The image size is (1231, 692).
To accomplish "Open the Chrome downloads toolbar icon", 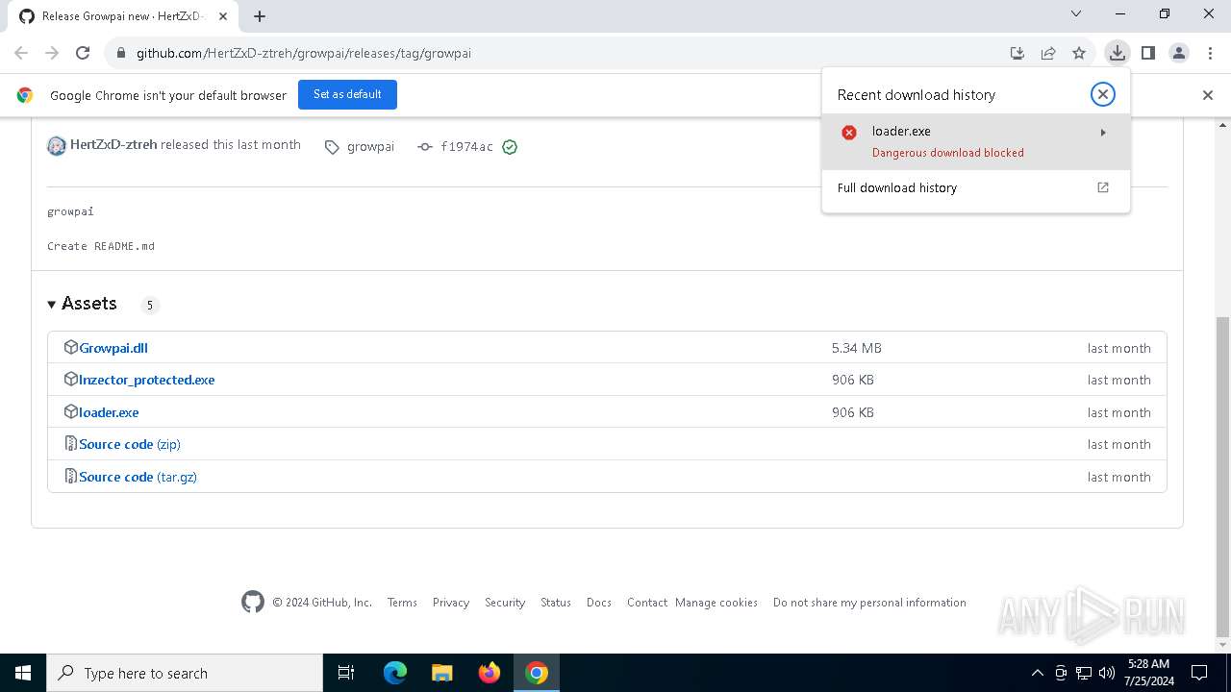I will pos(1117,53).
